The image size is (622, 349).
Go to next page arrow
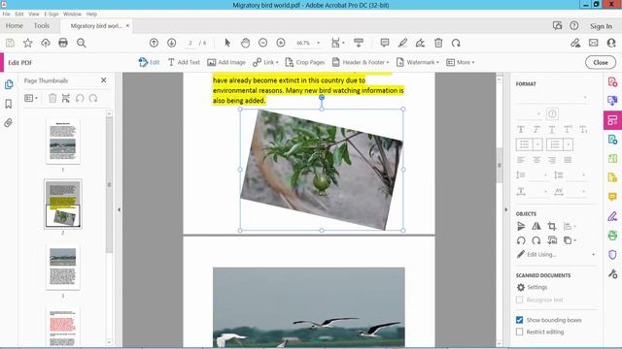point(171,43)
